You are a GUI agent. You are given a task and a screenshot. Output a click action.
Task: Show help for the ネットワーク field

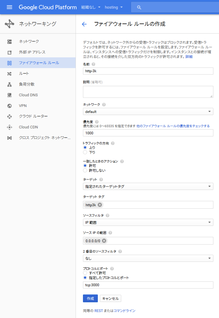[104, 105]
